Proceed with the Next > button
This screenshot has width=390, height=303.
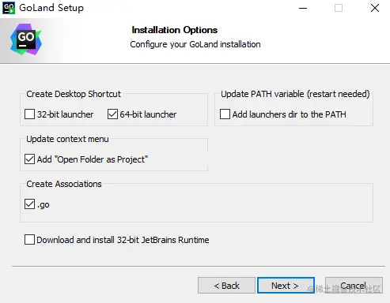[x=286, y=286]
